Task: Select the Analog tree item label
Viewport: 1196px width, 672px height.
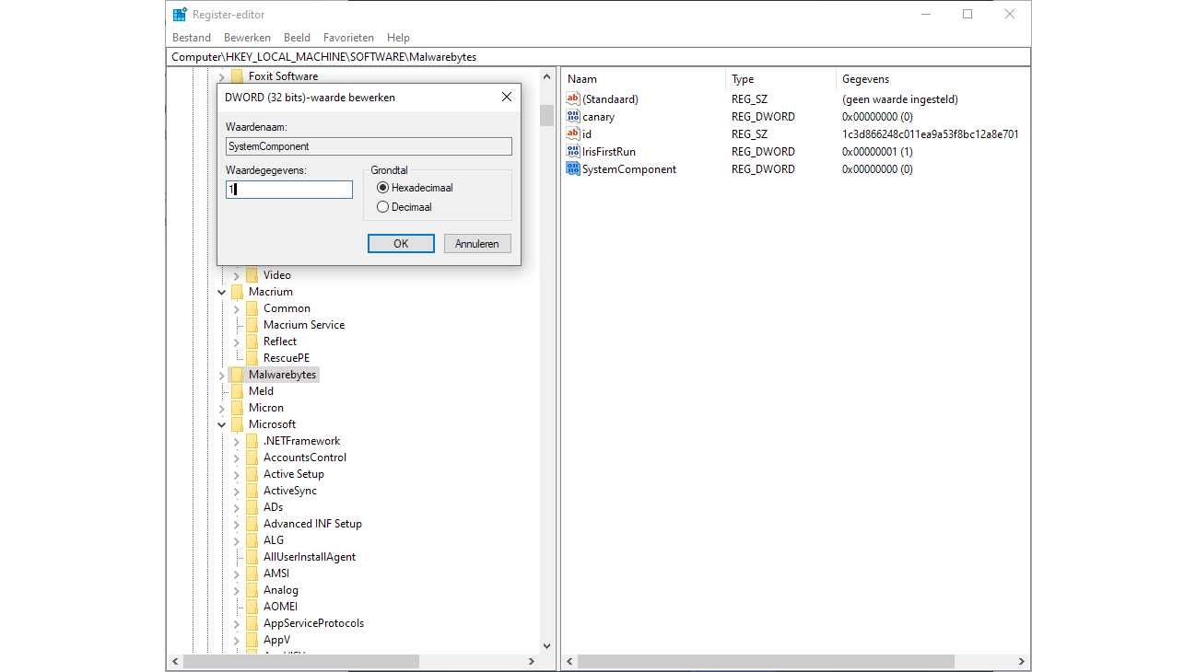Action: coord(281,590)
